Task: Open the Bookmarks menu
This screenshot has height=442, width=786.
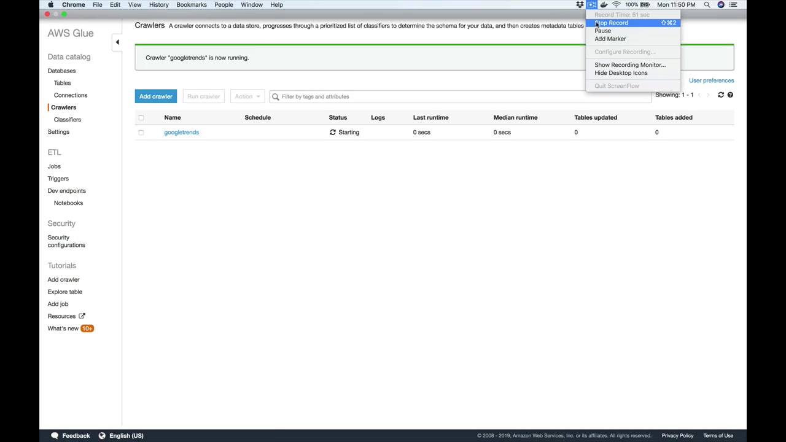Action: [x=192, y=5]
